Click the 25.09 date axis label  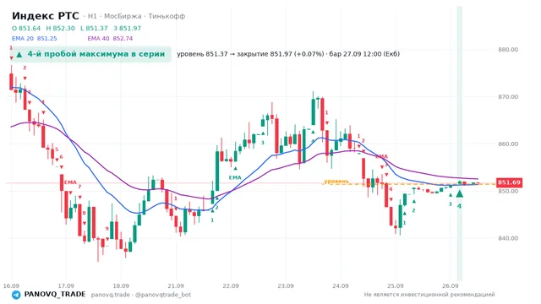395,286
